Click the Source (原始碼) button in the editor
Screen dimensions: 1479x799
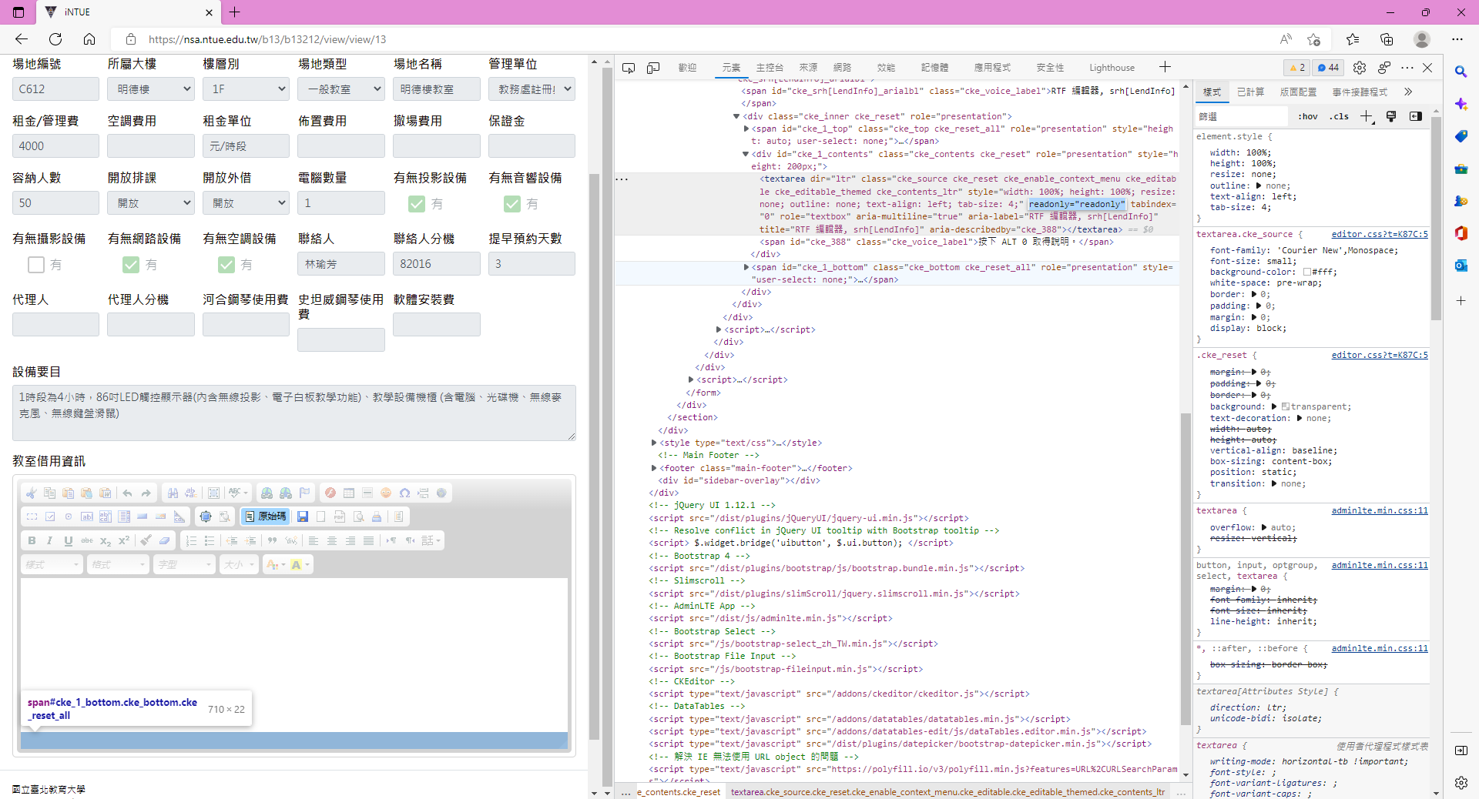point(266,517)
